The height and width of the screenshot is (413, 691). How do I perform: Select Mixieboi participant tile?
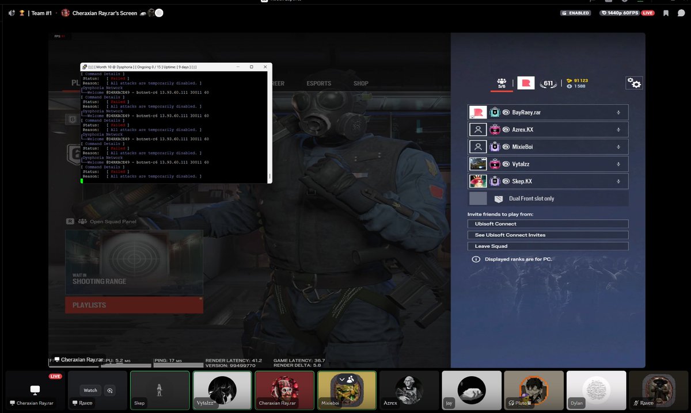pos(346,390)
